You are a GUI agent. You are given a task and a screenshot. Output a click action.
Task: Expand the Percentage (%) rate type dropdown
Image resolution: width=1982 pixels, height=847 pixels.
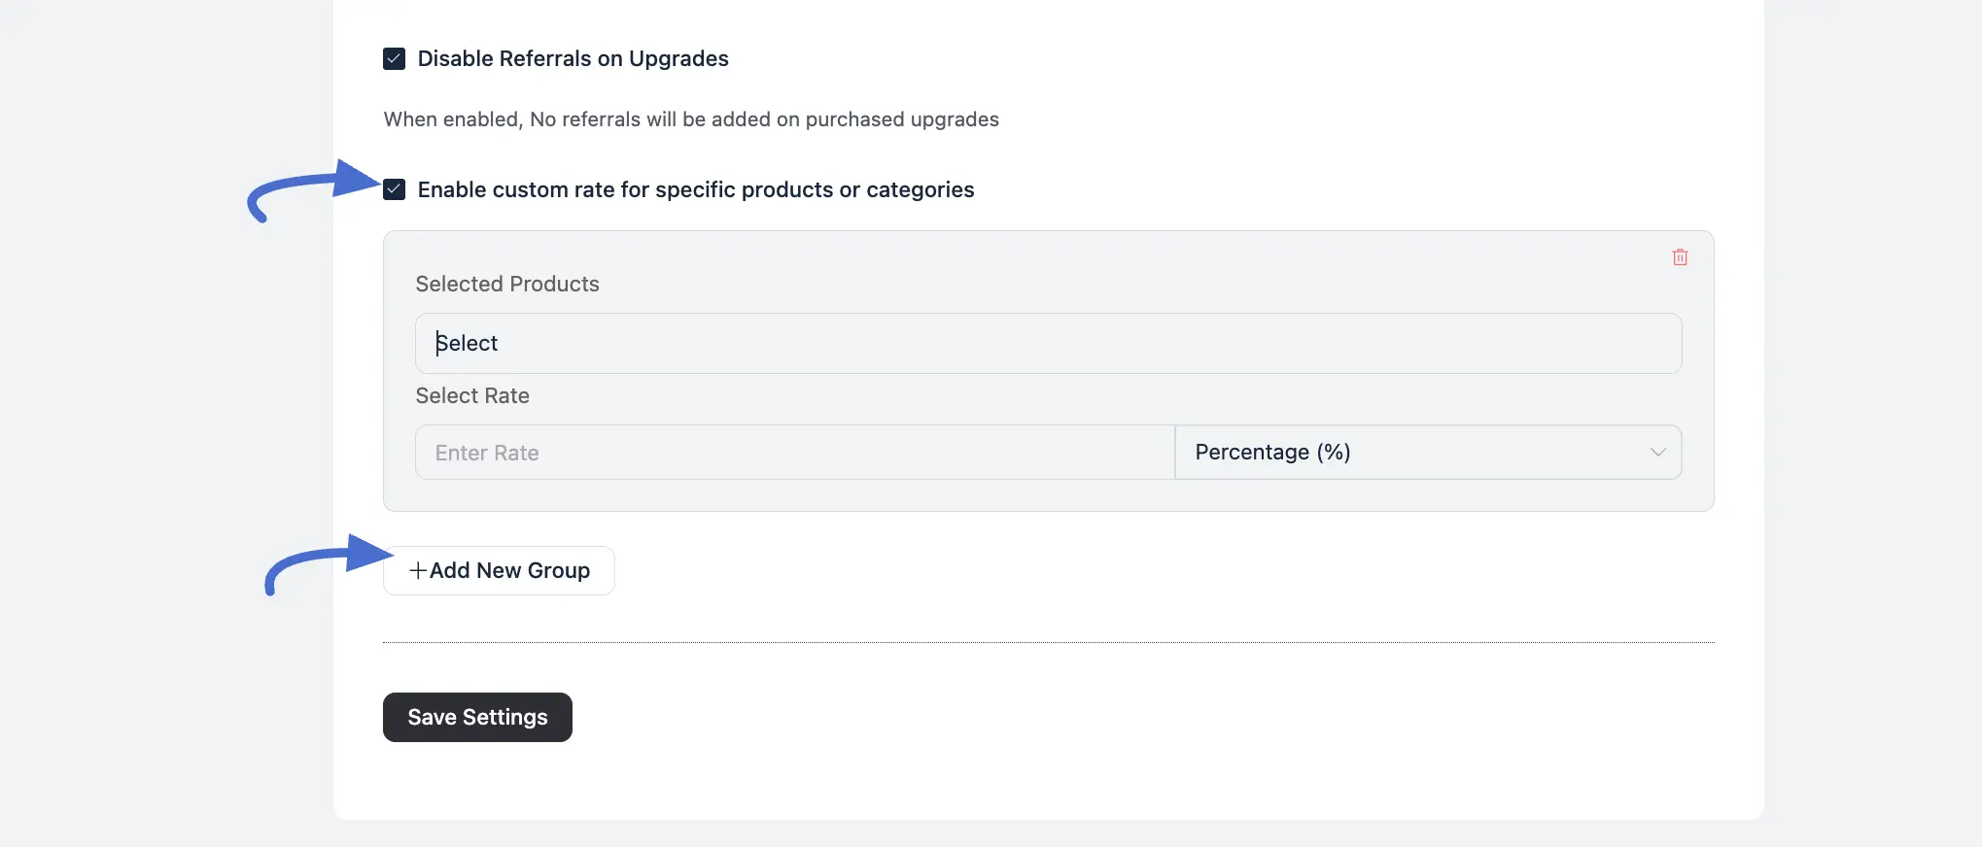[1427, 453]
